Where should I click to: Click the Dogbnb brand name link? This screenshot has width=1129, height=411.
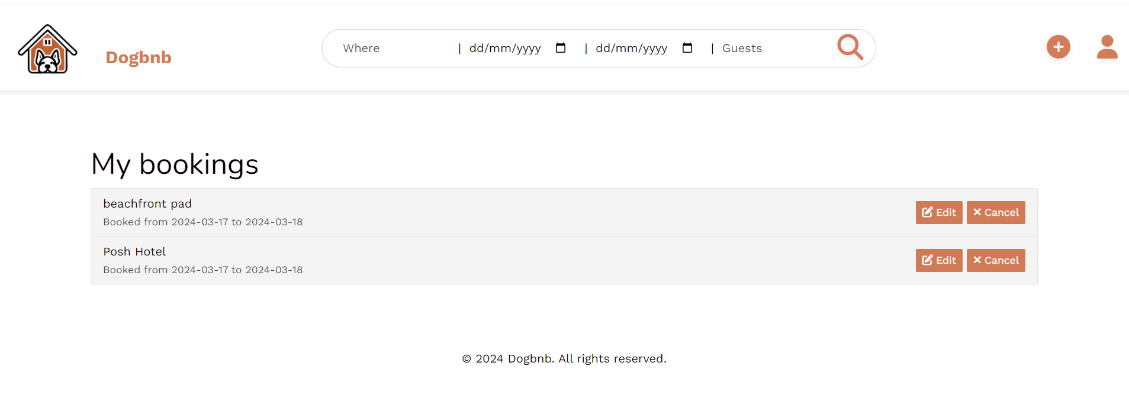pos(139,57)
